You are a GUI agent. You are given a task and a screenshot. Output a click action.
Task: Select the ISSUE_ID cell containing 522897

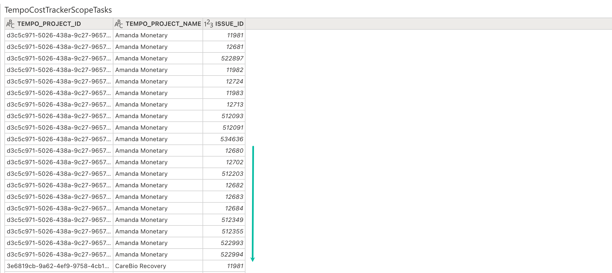[x=232, y=58]
